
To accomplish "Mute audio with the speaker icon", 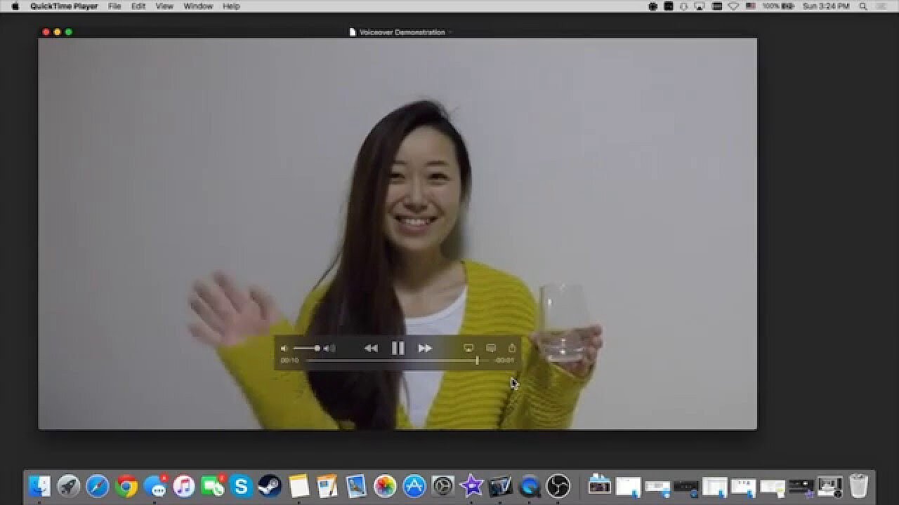I will click(x=284, y=349).
